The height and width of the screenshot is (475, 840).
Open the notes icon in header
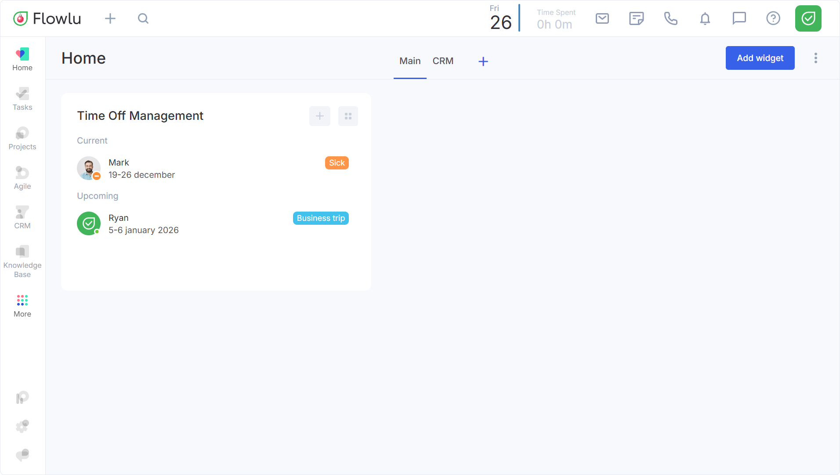click(636, 18)
